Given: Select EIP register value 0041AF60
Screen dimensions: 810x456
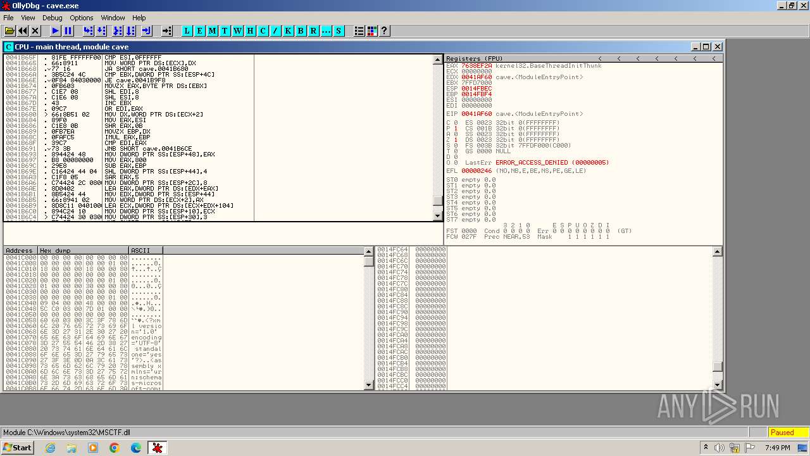Looking at the screenshot, I should tap(477, 114).
